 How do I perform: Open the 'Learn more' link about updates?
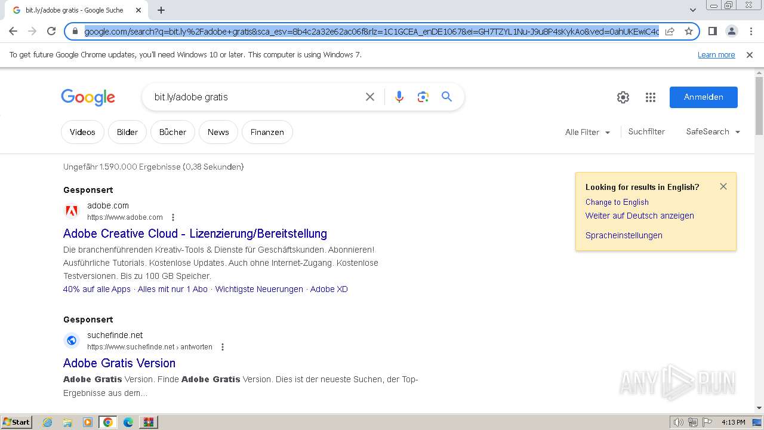click(716, 55)
